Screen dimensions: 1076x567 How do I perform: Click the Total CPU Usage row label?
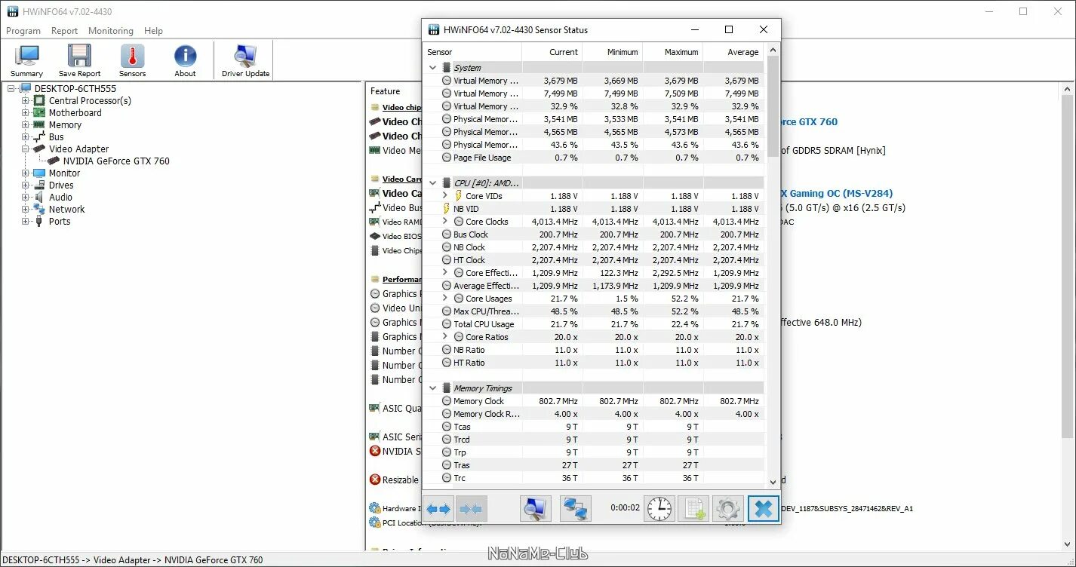484,324
